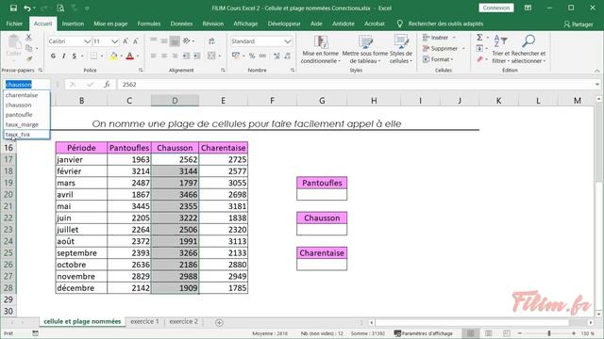The image size is (604, 339).
Task: Open the exercice 1 sheet tab
Action: coord(144,321)
